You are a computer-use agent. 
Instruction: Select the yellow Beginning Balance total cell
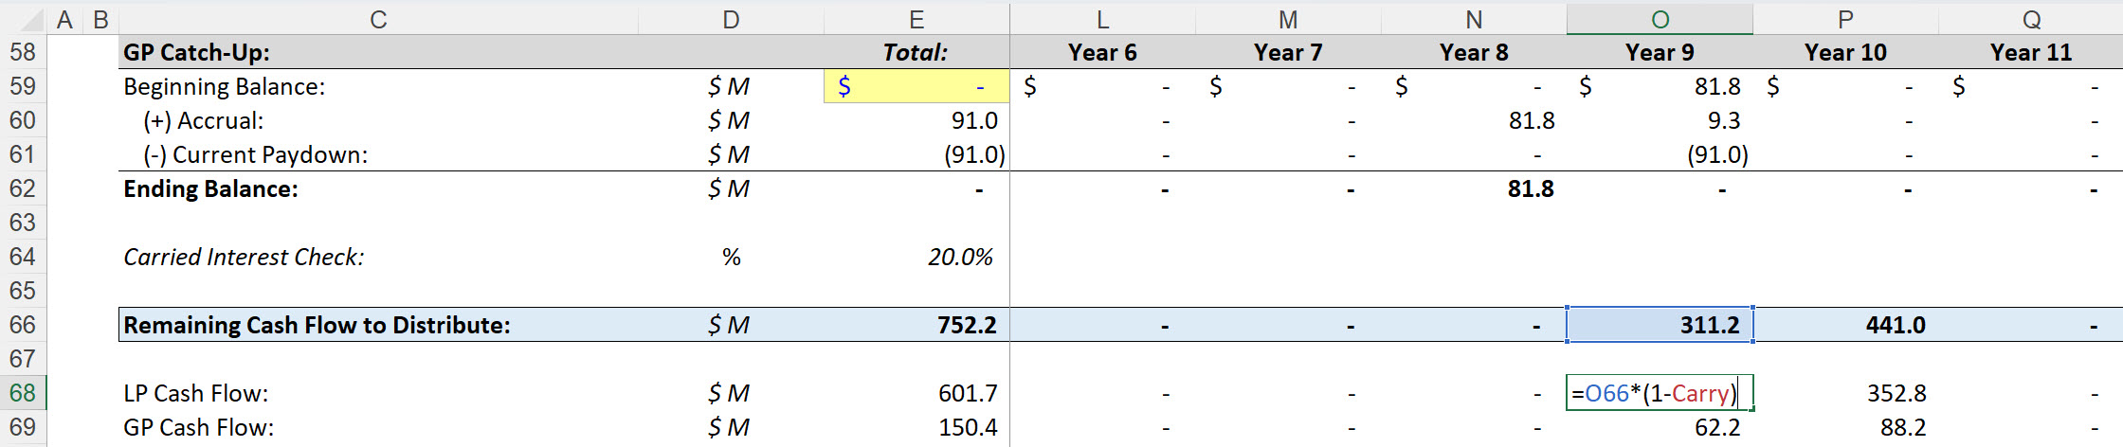click(x=916, y=86)
